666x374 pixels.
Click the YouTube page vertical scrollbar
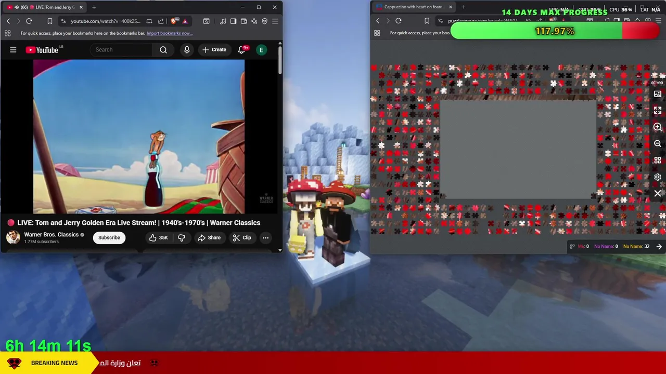pos(280,60)
